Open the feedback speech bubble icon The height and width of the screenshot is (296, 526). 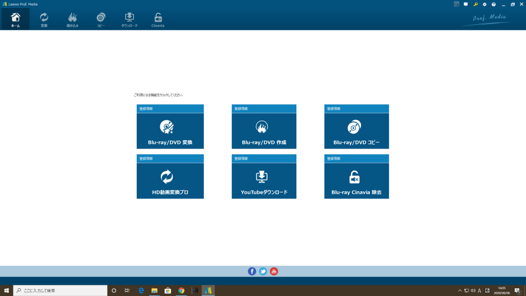point(466,4)
